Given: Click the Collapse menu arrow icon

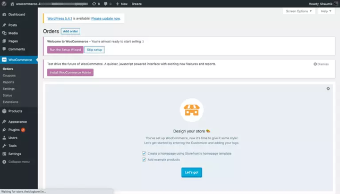Looking at the screenshot, I should click(x=4, y=162).
